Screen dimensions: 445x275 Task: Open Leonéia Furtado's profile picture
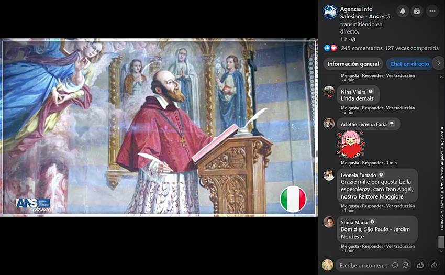(329, 175)
